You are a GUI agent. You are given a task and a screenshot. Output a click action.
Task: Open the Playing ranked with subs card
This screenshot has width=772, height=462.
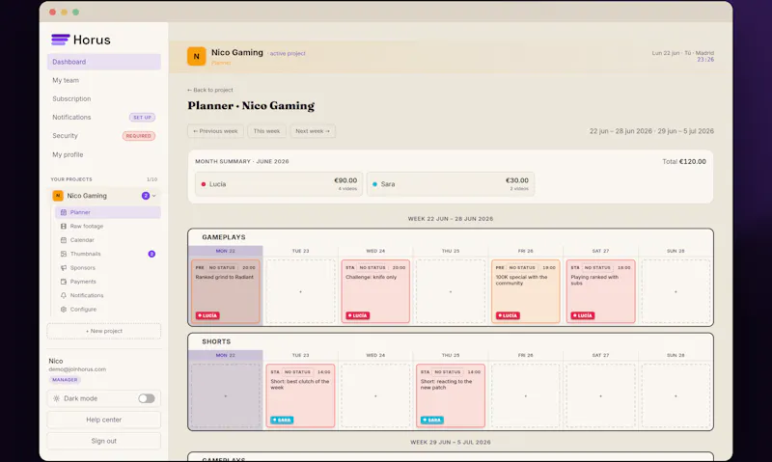tap(600, 291)
